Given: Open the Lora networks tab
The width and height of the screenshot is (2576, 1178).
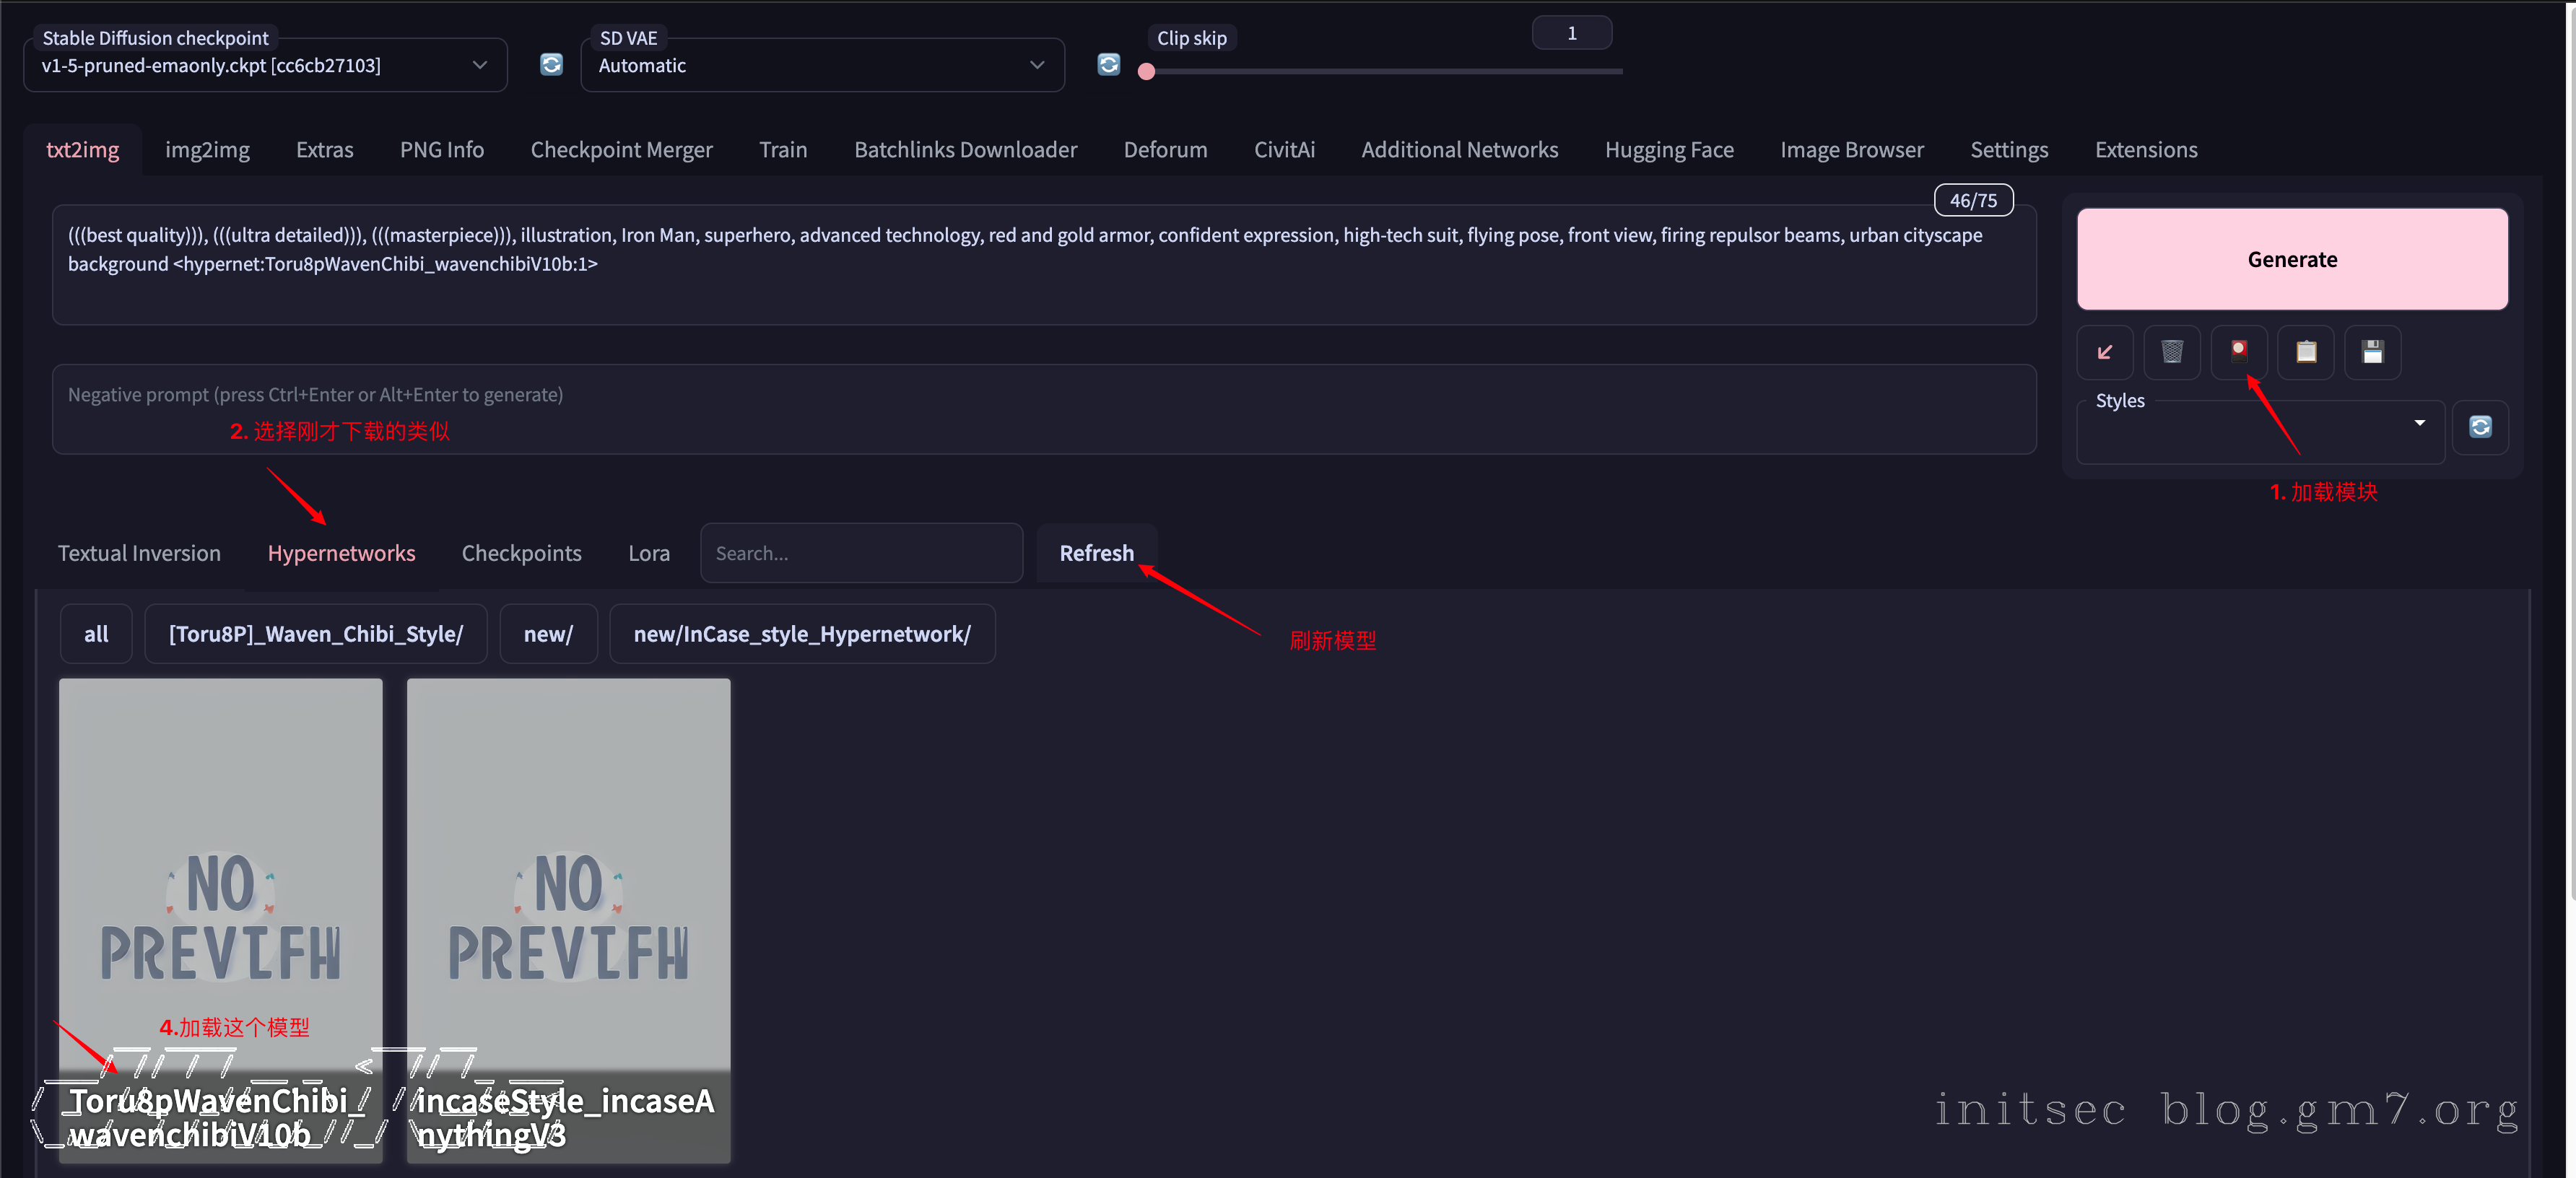Looking at the screenshot, I should tap(648, 553).
